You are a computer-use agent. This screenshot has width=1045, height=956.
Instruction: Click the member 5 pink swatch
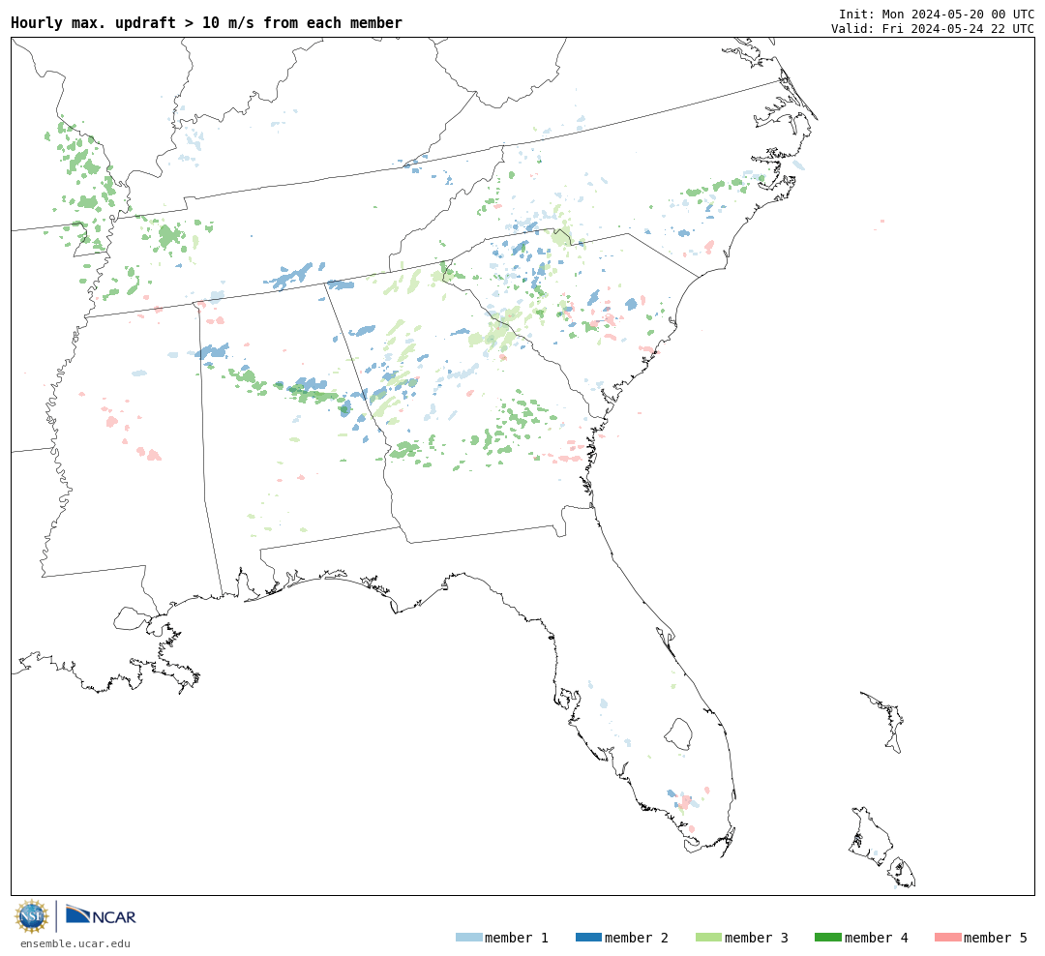point(947,938)
